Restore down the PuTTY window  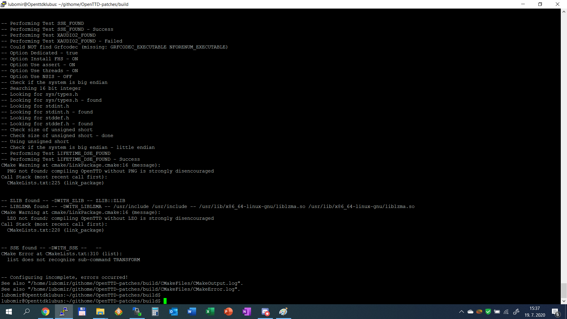tap(540, 4)
